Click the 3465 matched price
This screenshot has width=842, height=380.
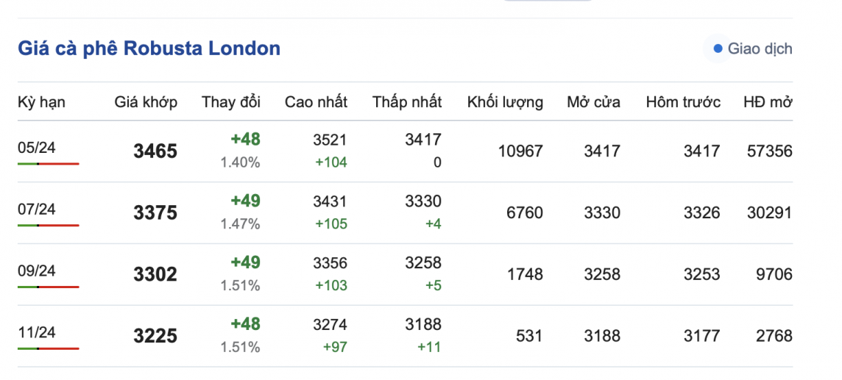pos(155,151)
